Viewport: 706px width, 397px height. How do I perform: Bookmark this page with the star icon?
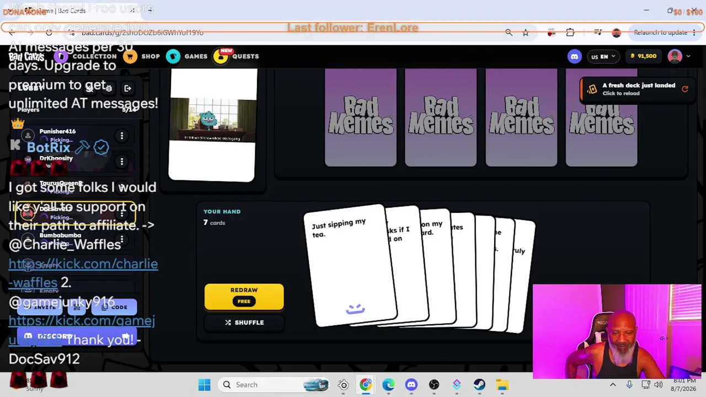pos(526,33)
